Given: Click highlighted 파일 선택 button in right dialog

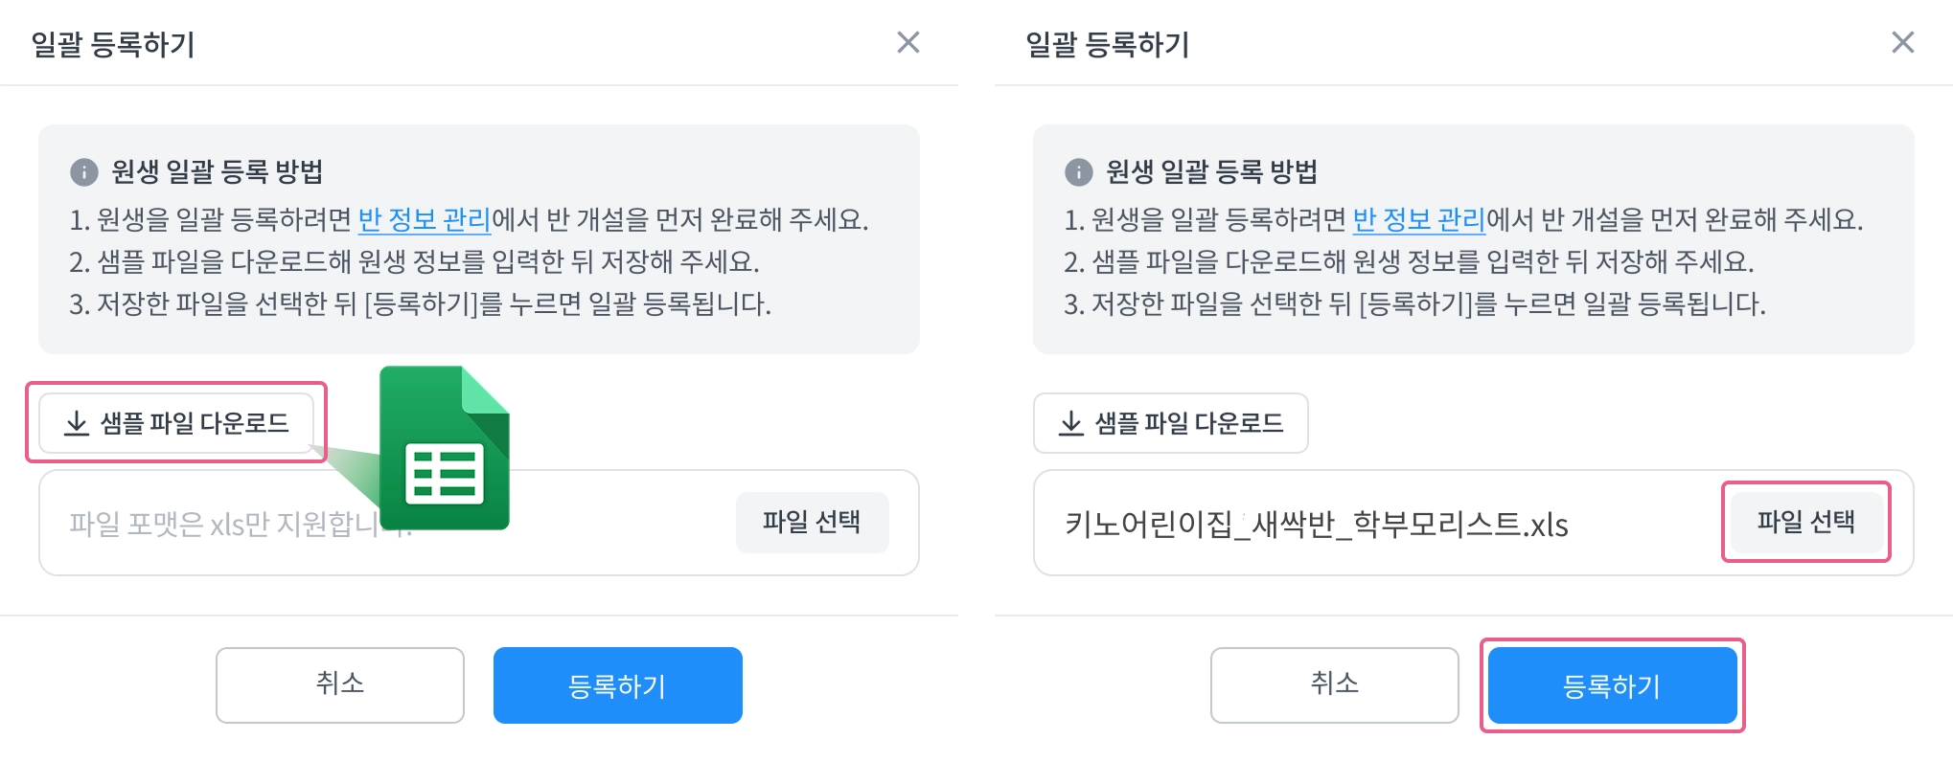Looking at the screenshot, I should click(1805, 522).
